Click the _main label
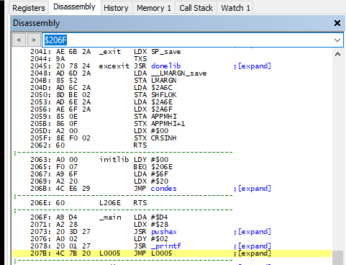Image resolution: width=346 pixels, height=265 pixels. click(x=110, y=217)
